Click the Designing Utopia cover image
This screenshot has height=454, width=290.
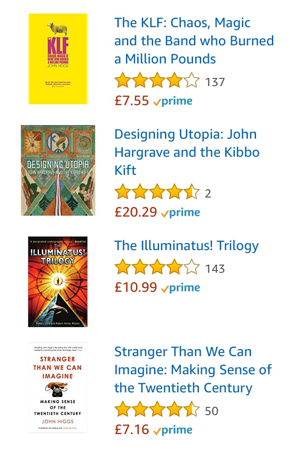point(58,170)
